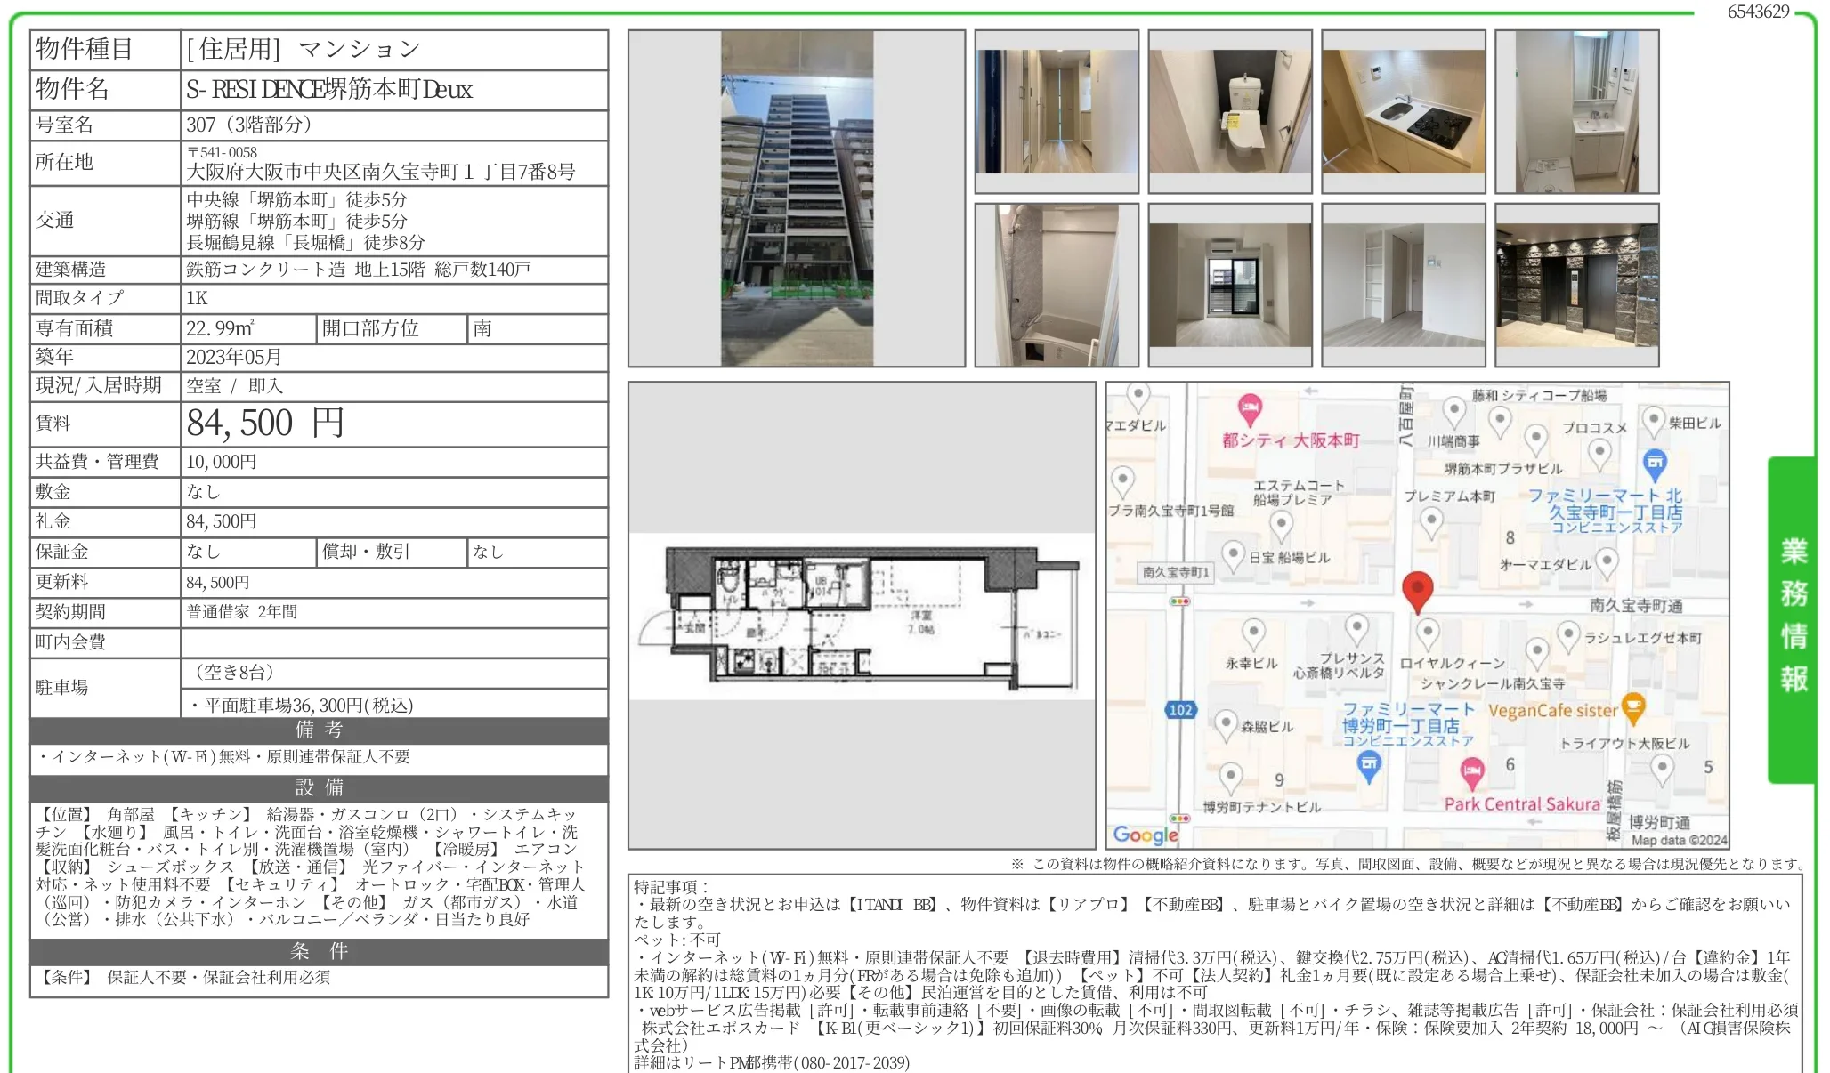Click the red property location pin on map

pos(1417,592)
